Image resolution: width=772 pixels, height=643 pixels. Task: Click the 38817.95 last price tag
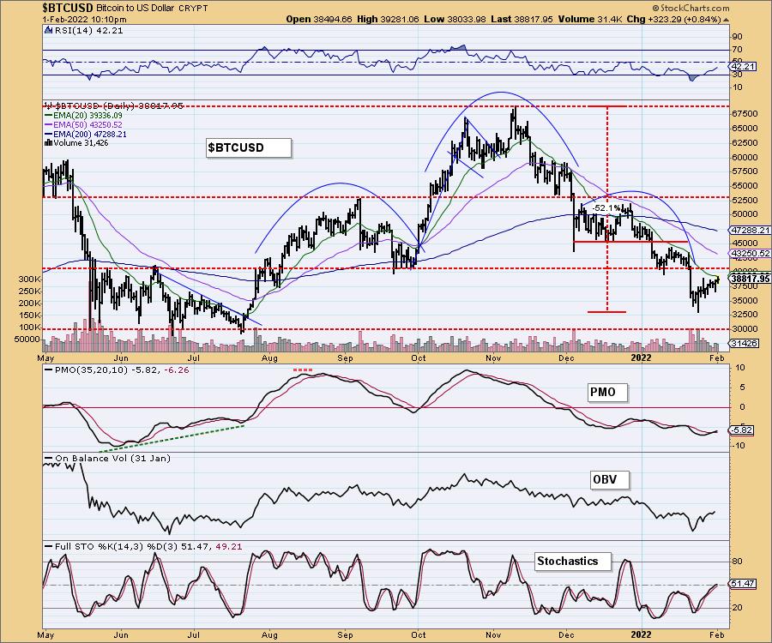click(750, 279)
